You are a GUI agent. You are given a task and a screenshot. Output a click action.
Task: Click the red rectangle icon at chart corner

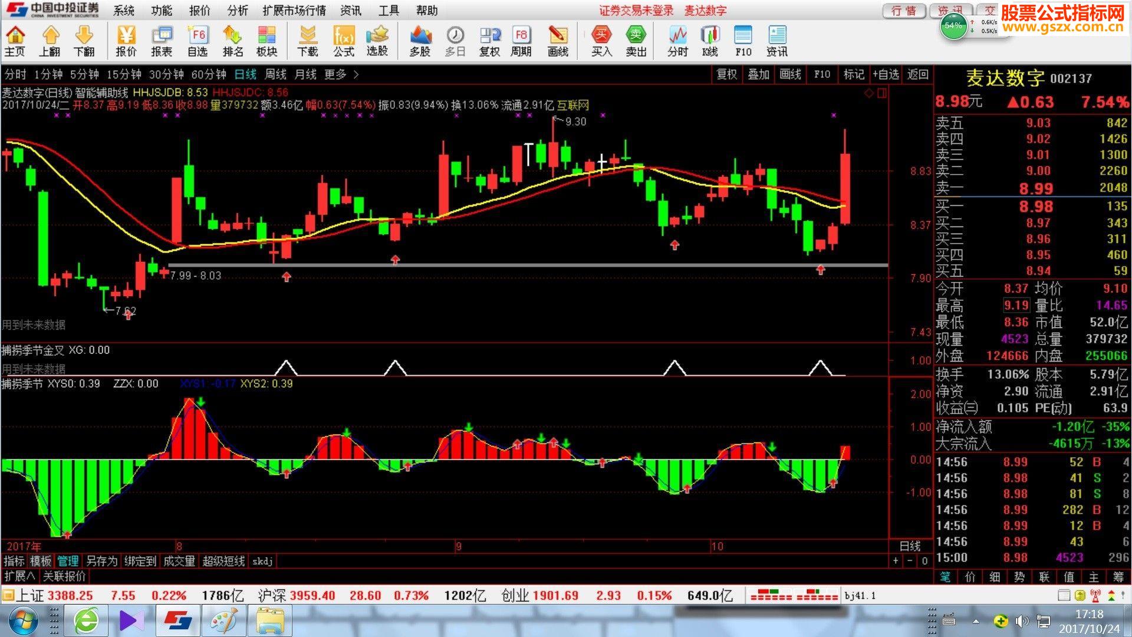point(882,93)
